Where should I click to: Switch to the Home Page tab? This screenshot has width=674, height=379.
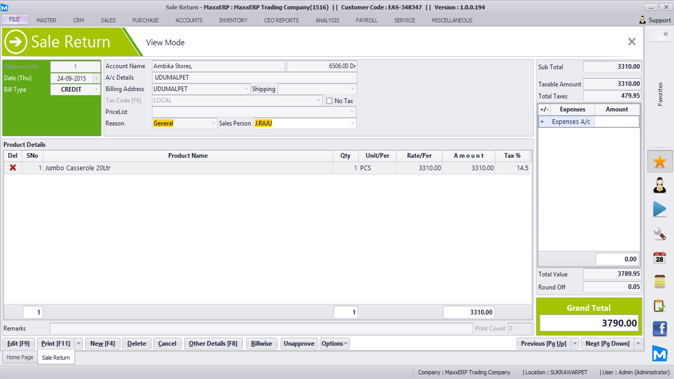coord(20,357)
